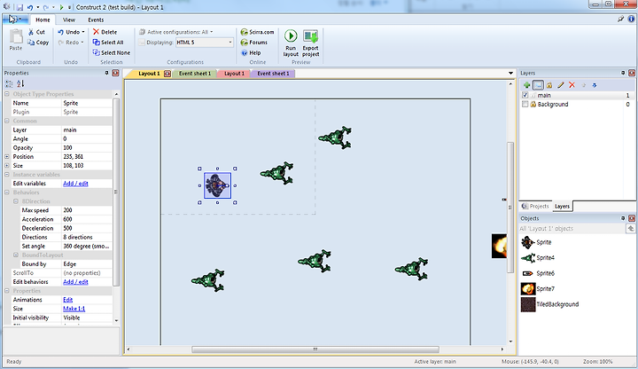Add a new layer with green plus
The width and height of the screenshot is (638, 369).
[527, 85]
